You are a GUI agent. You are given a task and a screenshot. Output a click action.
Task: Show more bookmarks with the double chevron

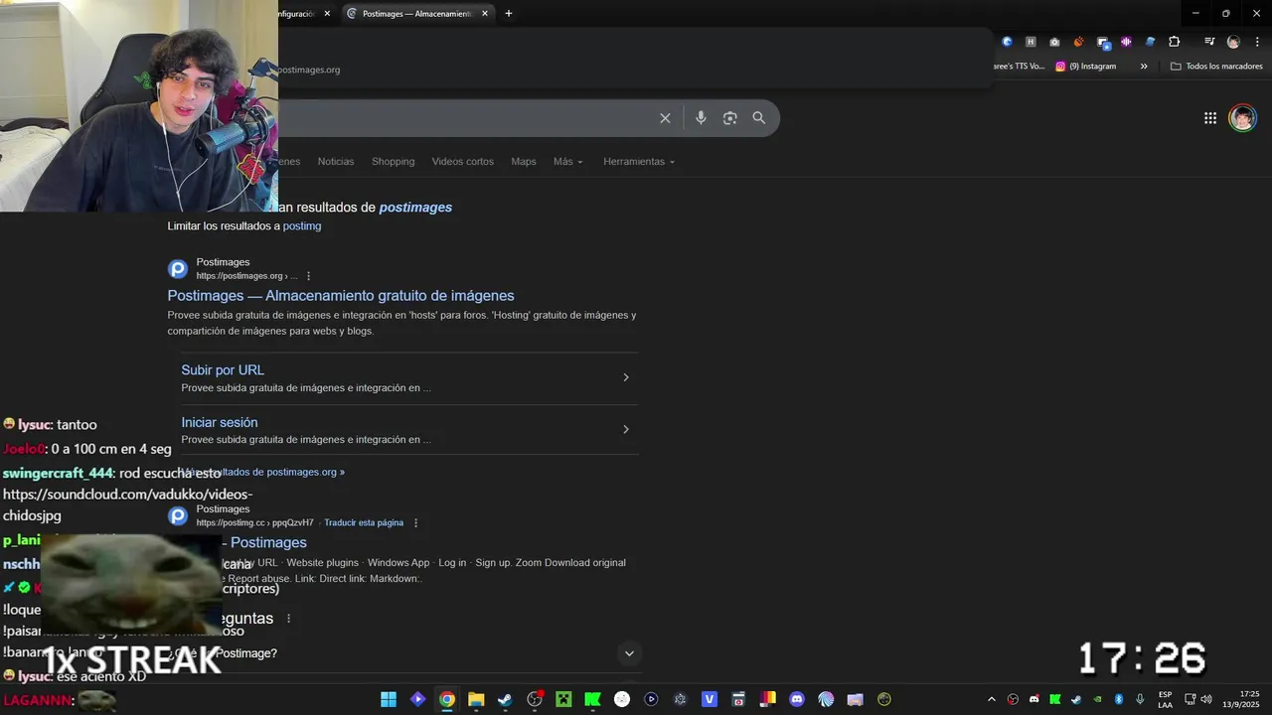[x=1144, y=67]
